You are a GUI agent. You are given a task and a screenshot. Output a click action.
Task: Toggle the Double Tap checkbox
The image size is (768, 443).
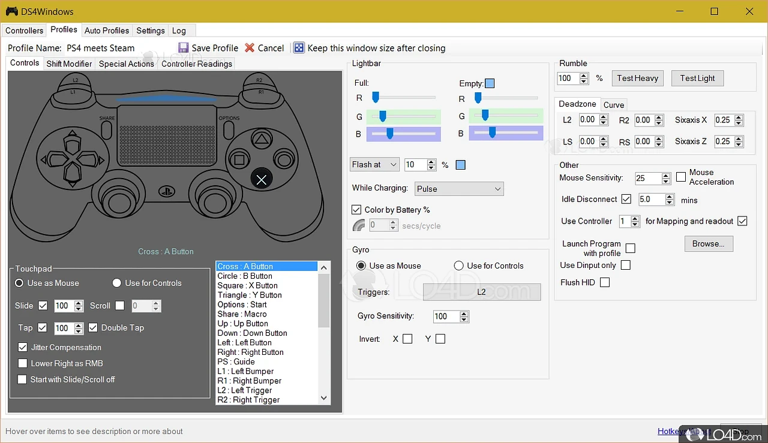coord(93,327)
